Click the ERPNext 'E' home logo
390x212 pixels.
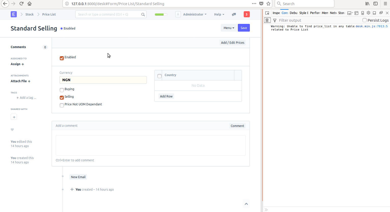tap(14, 14)
